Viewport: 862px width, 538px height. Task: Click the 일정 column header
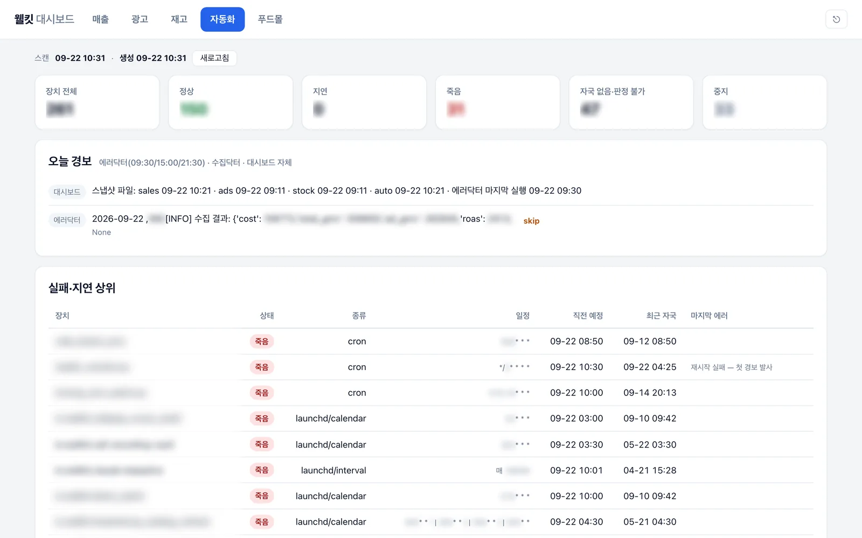[523, 316]
